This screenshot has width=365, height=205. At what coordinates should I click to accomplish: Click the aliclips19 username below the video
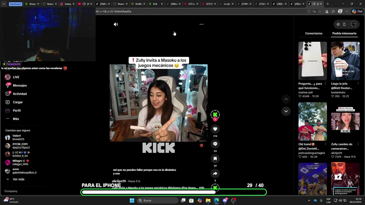[119, 181]
